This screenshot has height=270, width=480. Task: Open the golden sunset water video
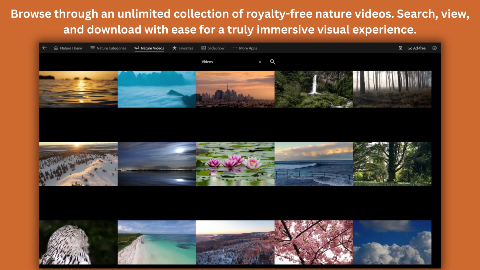(78, 89)
